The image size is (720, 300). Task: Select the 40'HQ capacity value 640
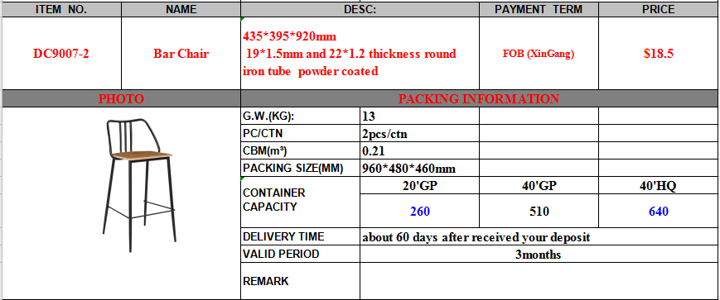coord(659,211)
